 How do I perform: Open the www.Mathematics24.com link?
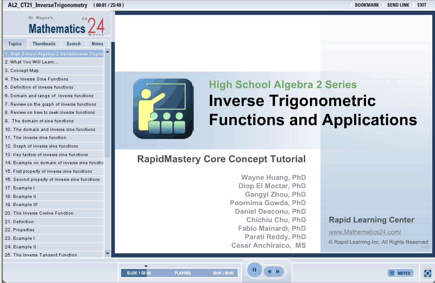click(365, 232)
